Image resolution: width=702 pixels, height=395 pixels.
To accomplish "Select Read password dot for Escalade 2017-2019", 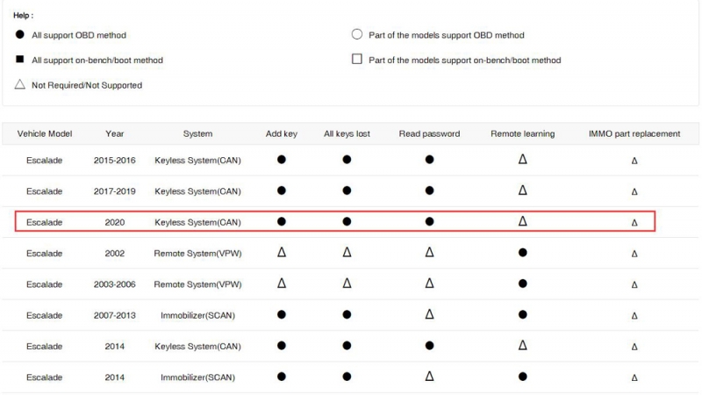I will tap(429, 190).
